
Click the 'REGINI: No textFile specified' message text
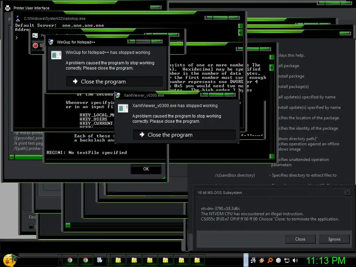[x=87, y=153]
